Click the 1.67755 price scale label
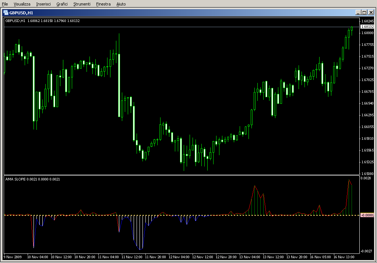Image resolution: width=377 pixels, height=263 pixels. pos(368,44)
